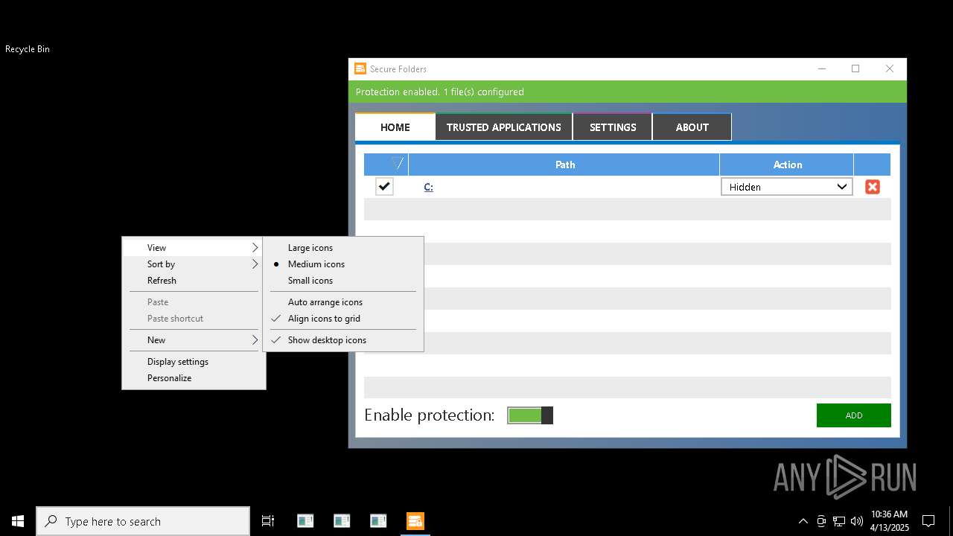The height and width of the screenshot is (536, 953).
Task: Click the safely remove hardware tray icon
Action: 821,521
